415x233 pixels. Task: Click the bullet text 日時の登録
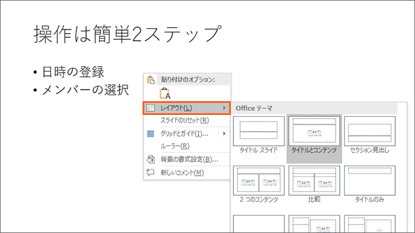coord(73,72)
